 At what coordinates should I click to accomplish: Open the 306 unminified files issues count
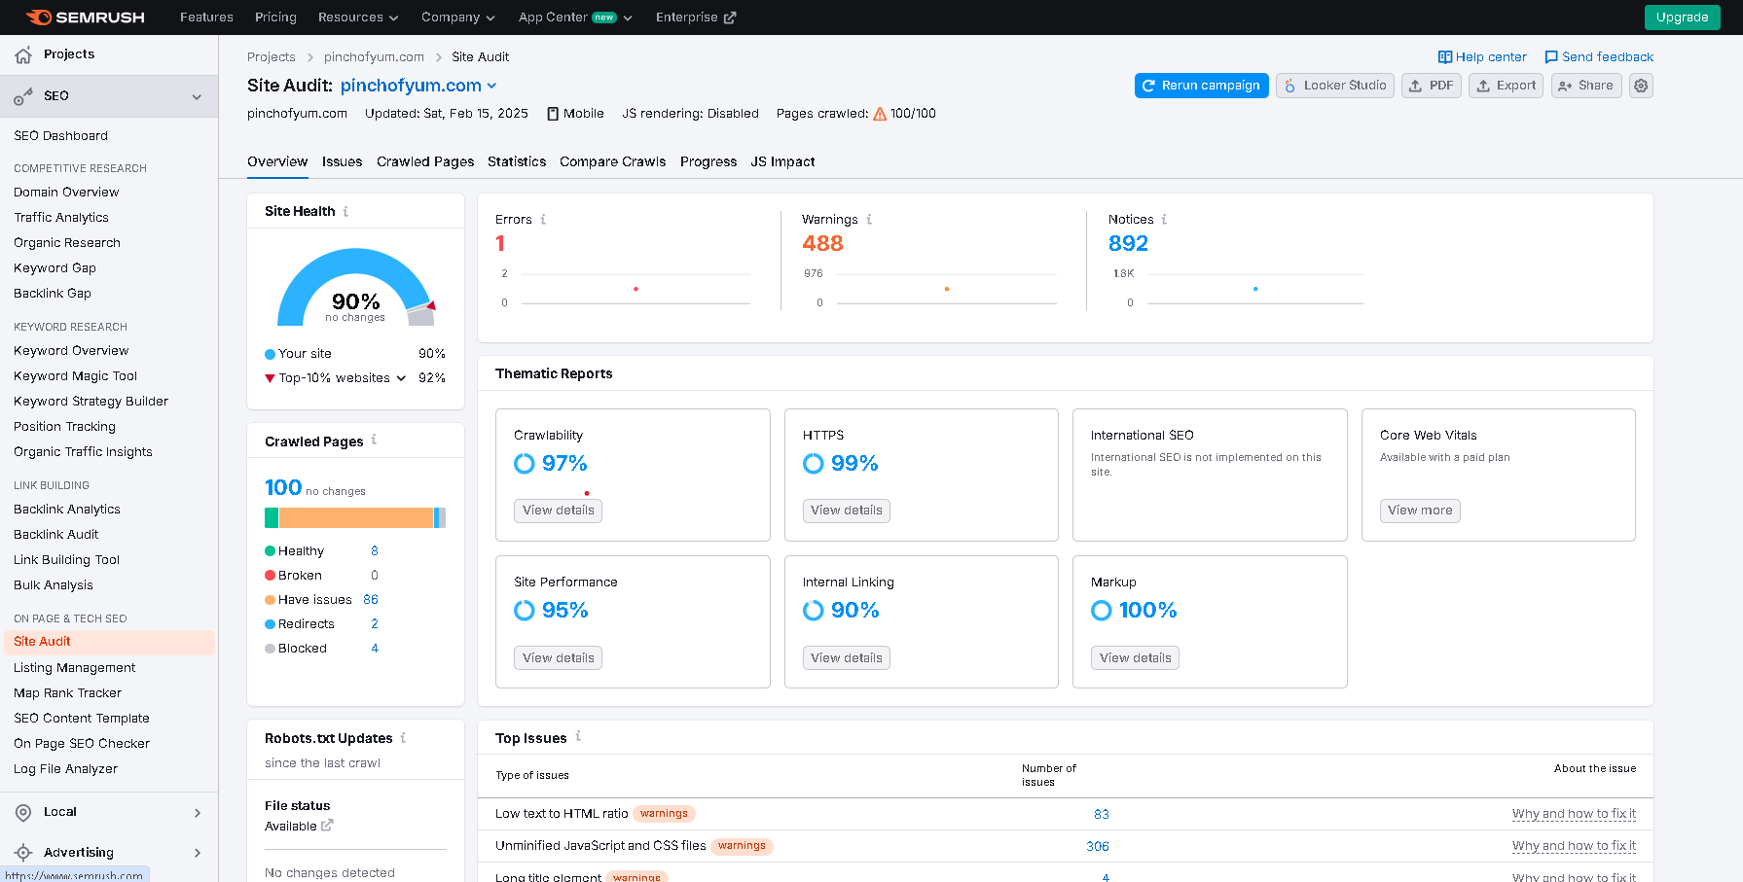pyautogui.click(x=1098, y=847)
